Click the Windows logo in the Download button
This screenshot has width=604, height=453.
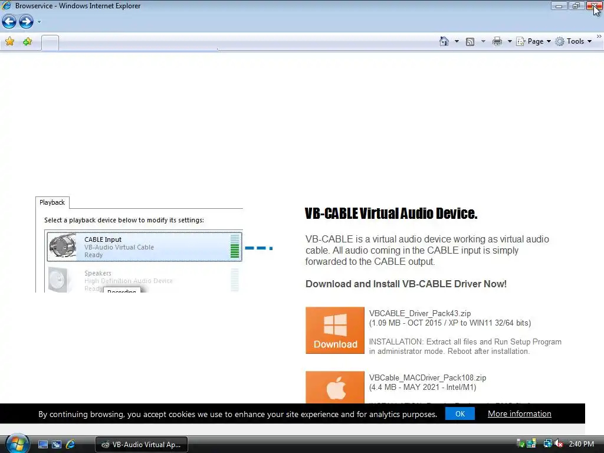click(x=335, y=325)
